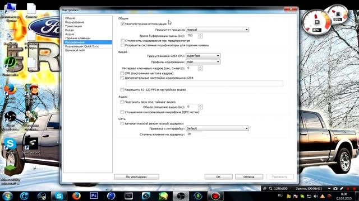This screenshot has height=201, width=359.
Task: Click the Отмена button
Action: point(249,177)
